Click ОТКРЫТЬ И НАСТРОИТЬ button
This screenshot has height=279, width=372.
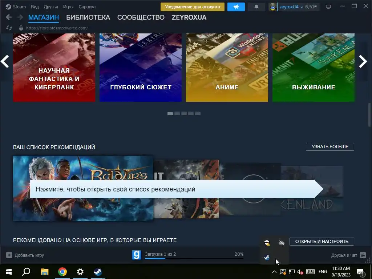[322, 241]
